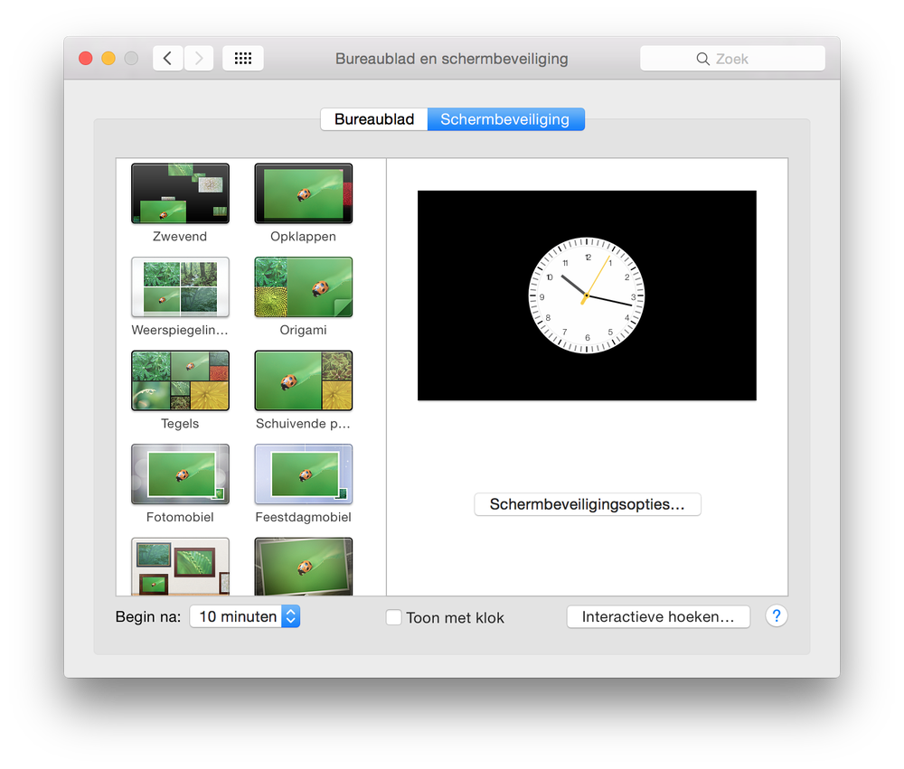Viewport: 904px width, 769px height.
Task: Choose the Fotomobiel screen saver icon
Action: pos(180,474)
